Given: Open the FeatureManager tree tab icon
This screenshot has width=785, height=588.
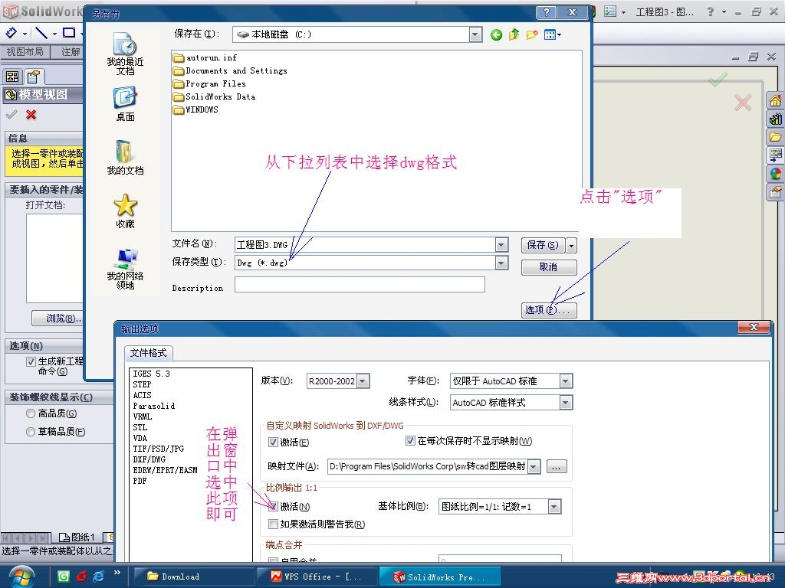Looking at the screenshot, I should [x=12, y=77].
